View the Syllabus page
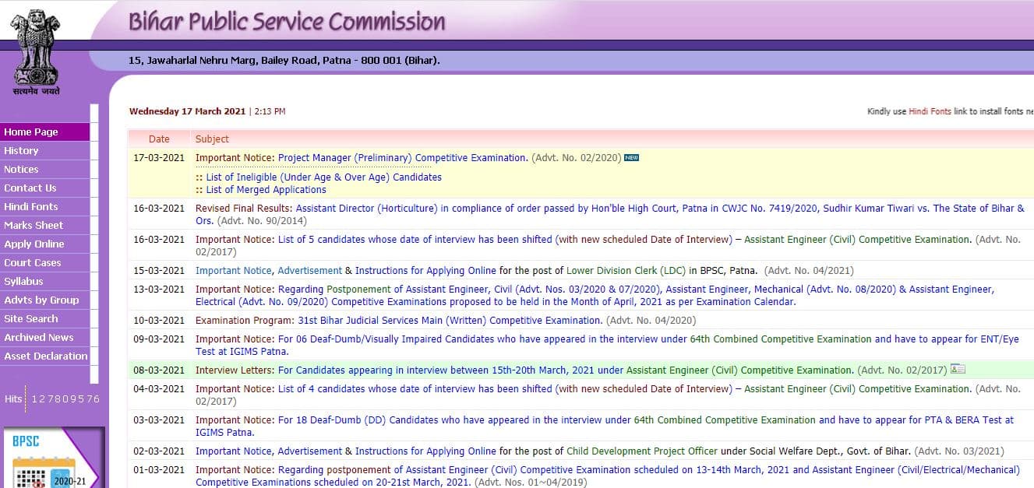The height and width of the screenshot is (488, 1034). pyautogui.click(x=23, y=282)
